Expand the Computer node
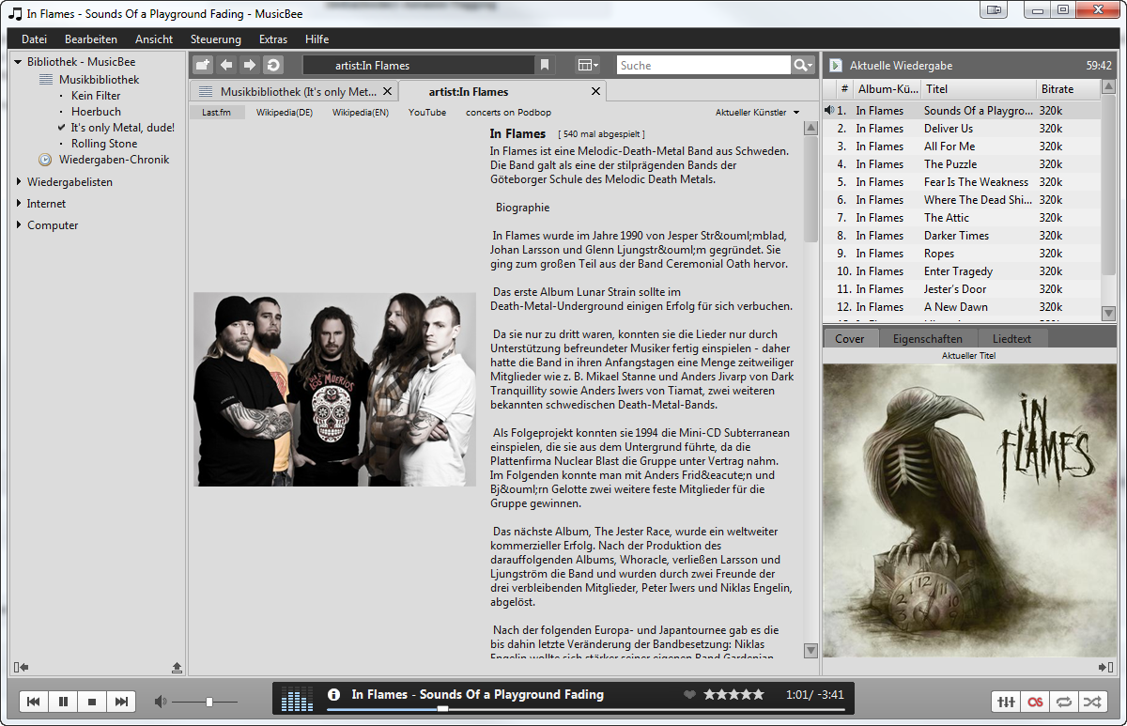This screenshot has height=726, width=1127. (x=18, y=224)
